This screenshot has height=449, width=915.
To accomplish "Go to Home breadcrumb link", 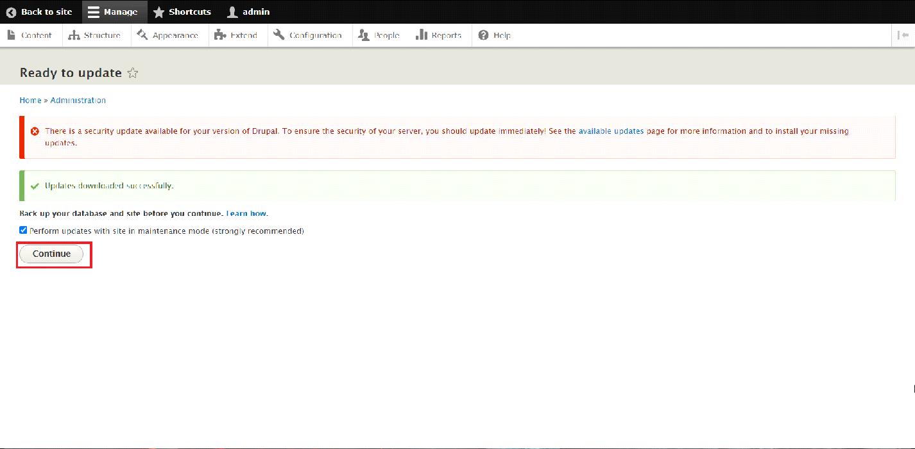I will 30,101.
